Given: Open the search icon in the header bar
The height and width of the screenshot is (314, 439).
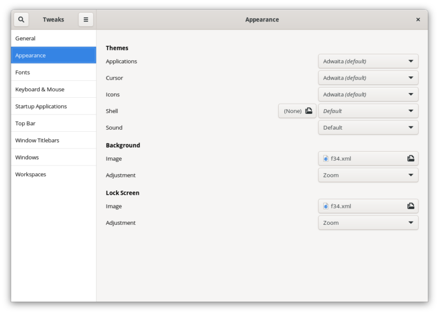Looking at the screenshot, I should pyautogui.click(x=21, y=19).
